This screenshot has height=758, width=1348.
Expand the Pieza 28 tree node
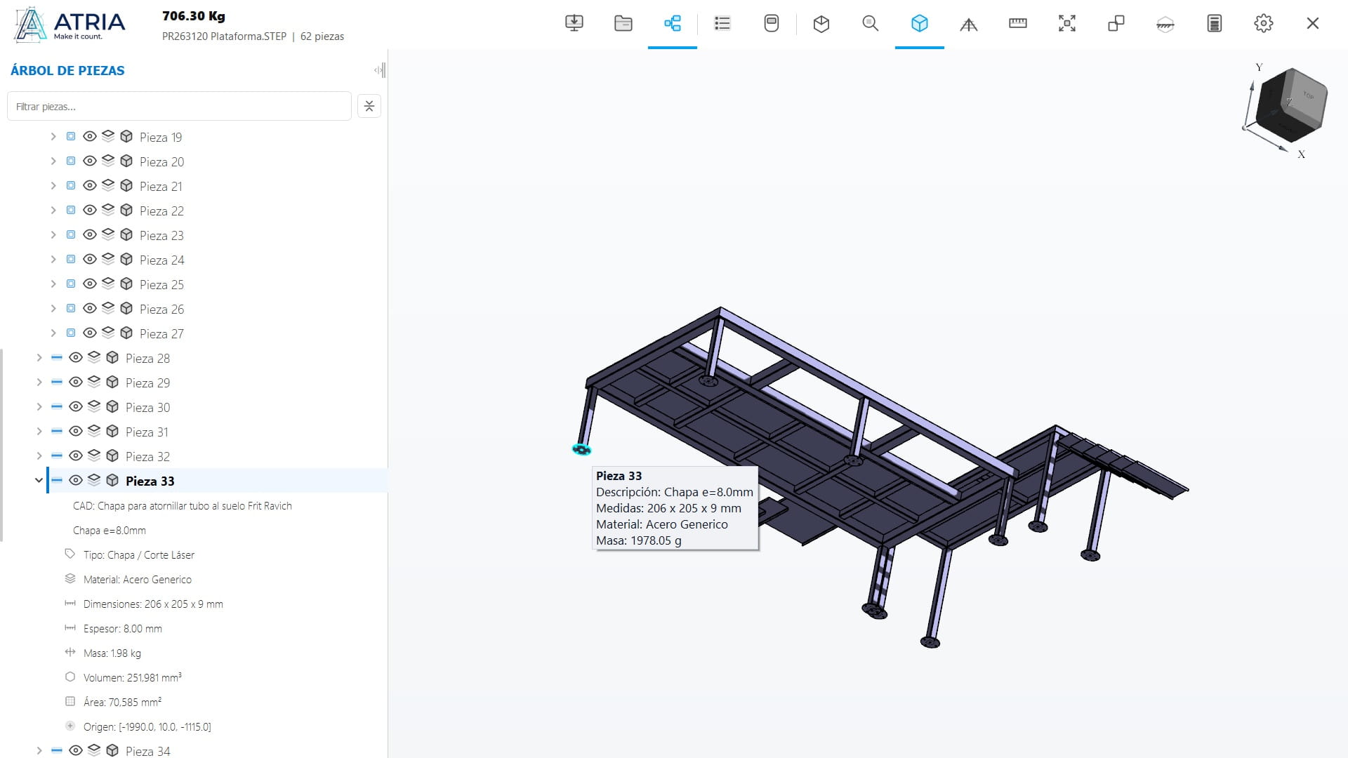point(39,357)
